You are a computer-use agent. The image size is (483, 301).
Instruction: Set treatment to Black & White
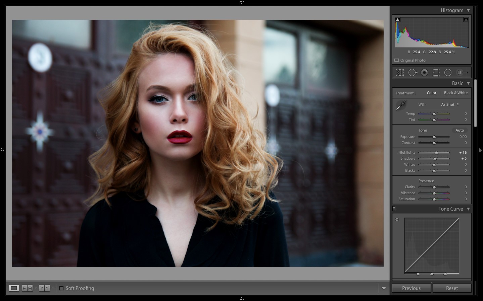pyautogui.click(x=455, y=93)
